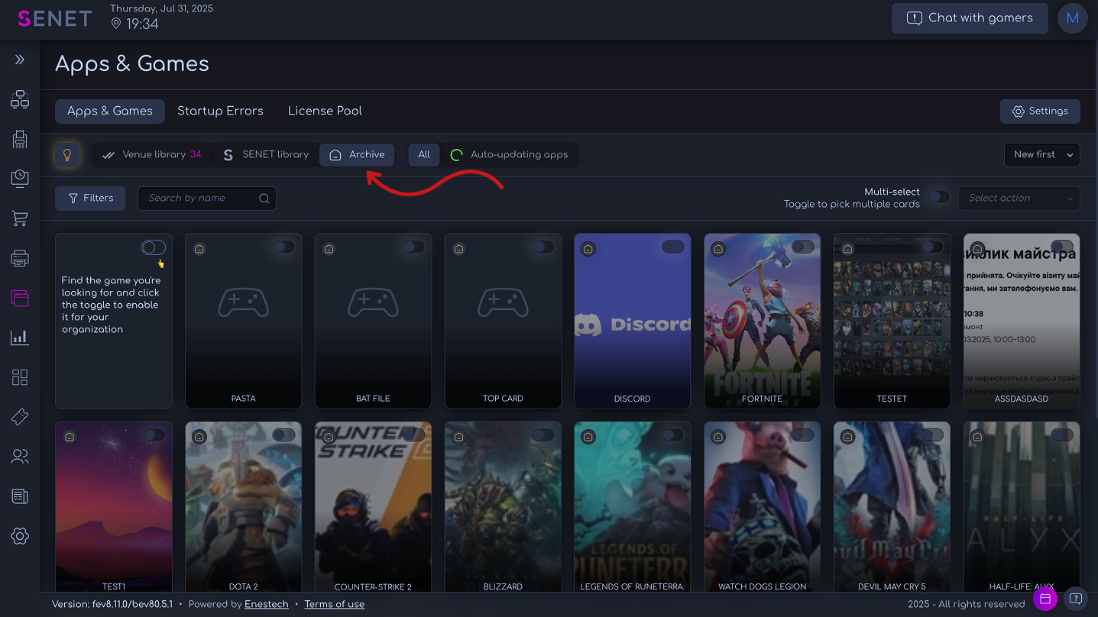
Task: Open the help chat icon at bottom right
Action: (x=1075, y=598)
